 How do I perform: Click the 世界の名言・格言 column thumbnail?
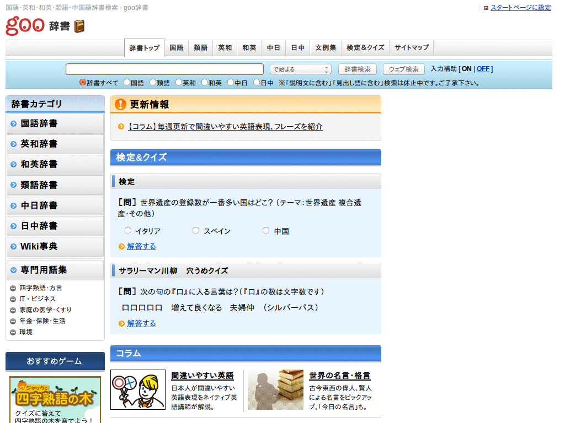pyautogui.click(x=275, y=389)
